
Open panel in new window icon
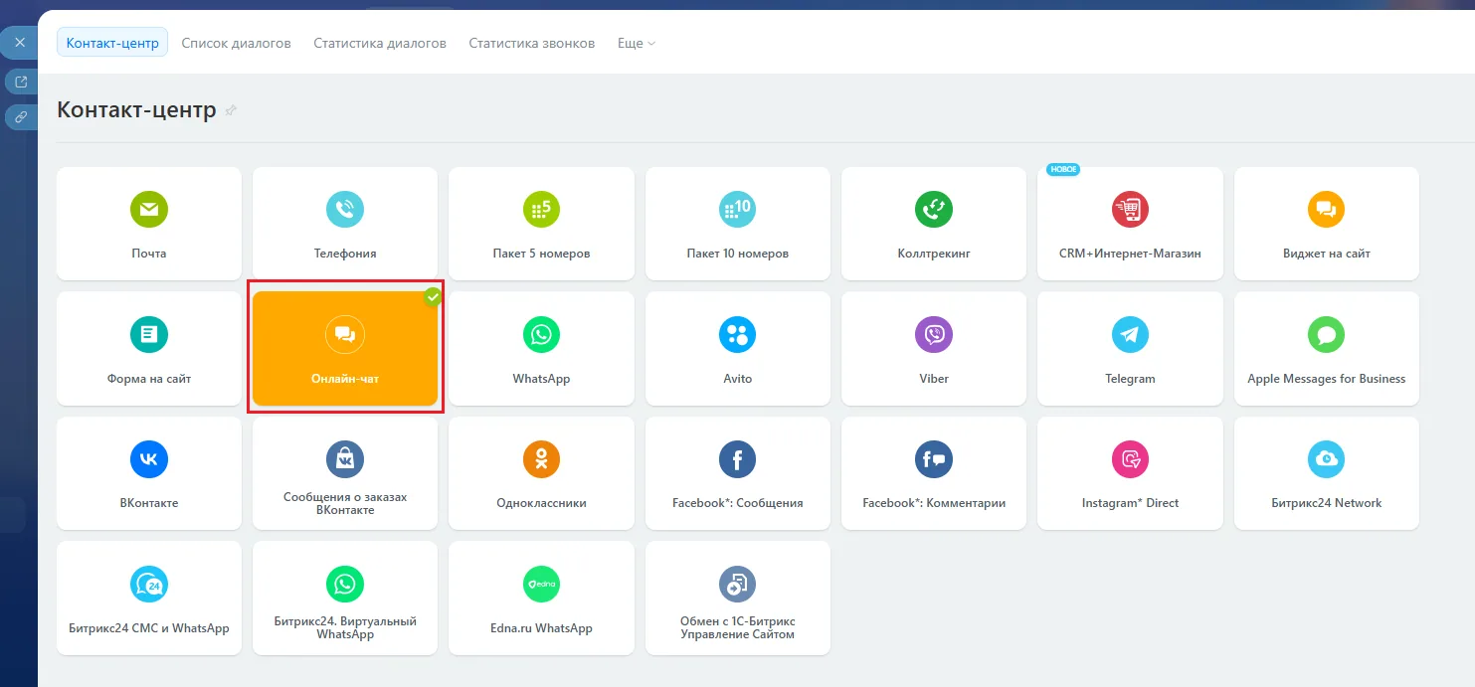tap(20, 82)
